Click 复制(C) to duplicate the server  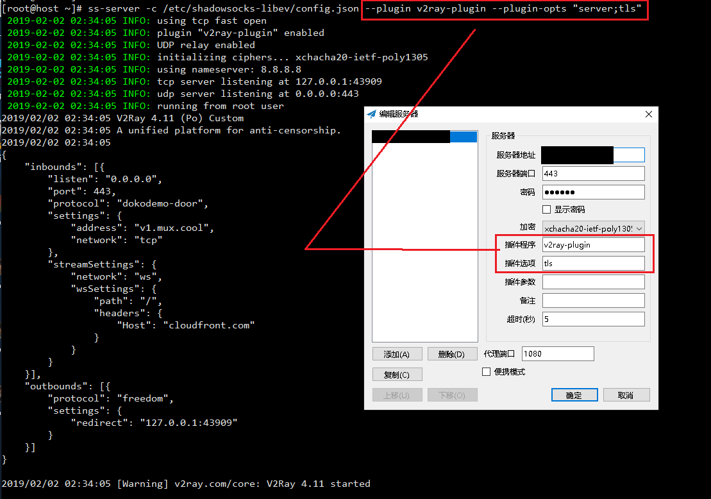click(x=397, y=374)
